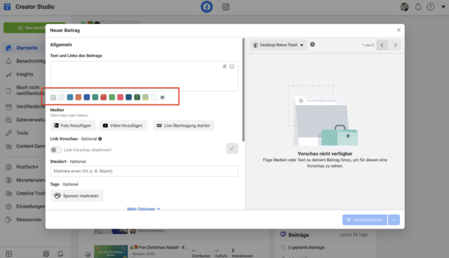Click the Standort location input field
This screenshot has height=258, width=449.
tap(144, 171)
